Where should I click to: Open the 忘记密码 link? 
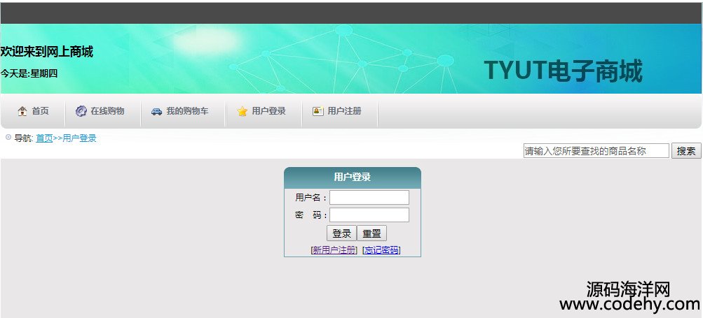[381, 250]
